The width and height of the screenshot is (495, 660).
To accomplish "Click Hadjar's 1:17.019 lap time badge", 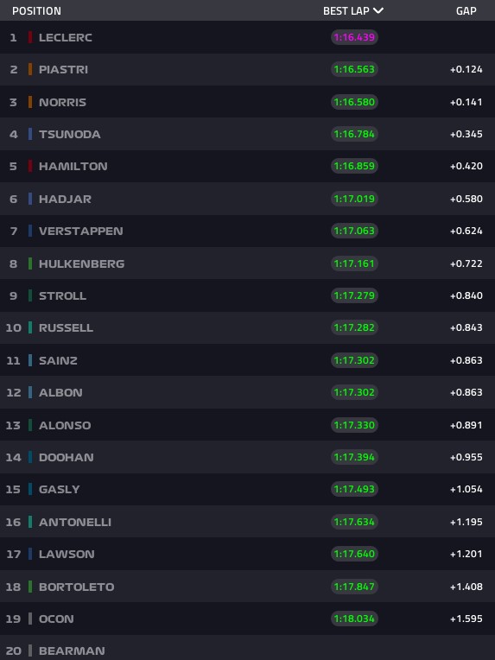I will [354, 199].
